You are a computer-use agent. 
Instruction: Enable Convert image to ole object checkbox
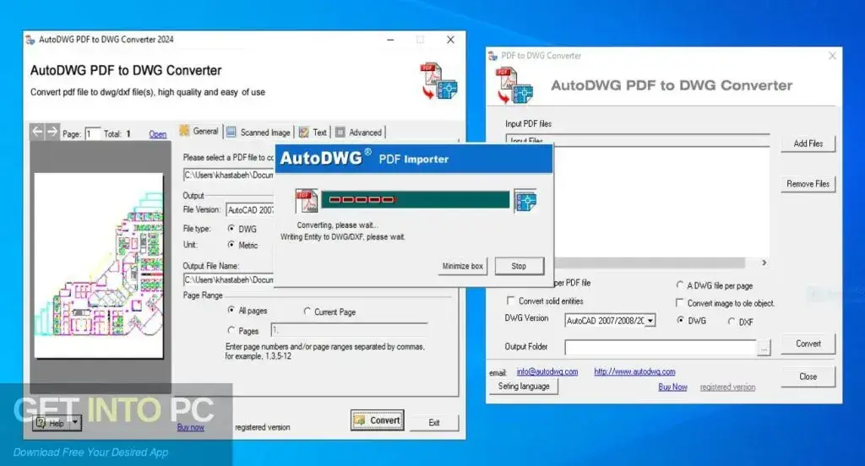(x=680, y=303)
